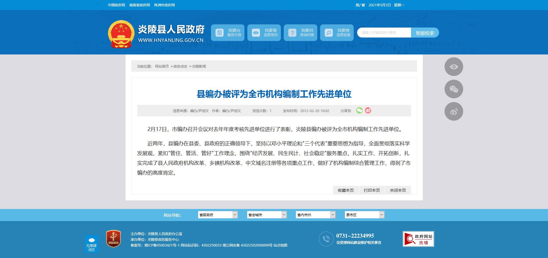Open the 湖南省政府网 top link
The image size is (548, 258).
coord(140,5)
